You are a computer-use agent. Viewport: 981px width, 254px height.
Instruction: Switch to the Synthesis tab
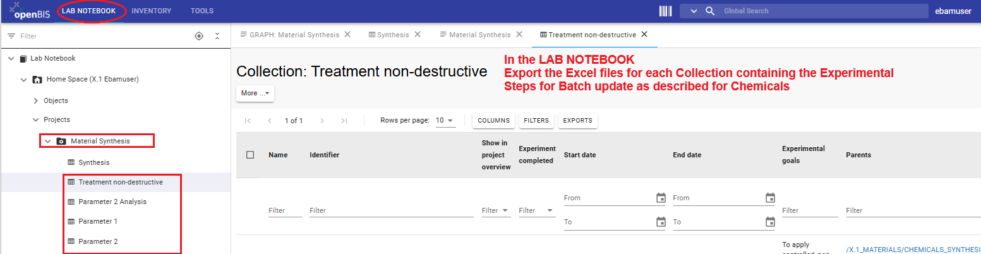point(393,35)
